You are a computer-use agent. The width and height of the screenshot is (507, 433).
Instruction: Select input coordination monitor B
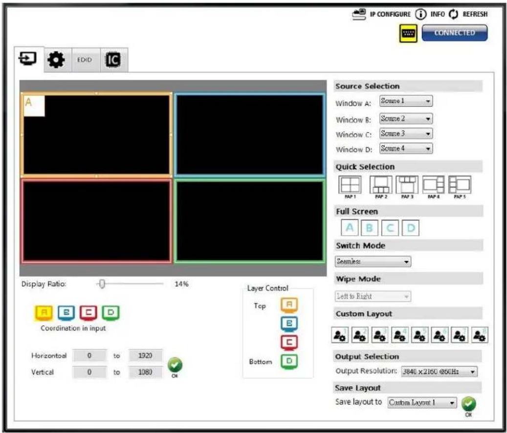coord(66,313)
